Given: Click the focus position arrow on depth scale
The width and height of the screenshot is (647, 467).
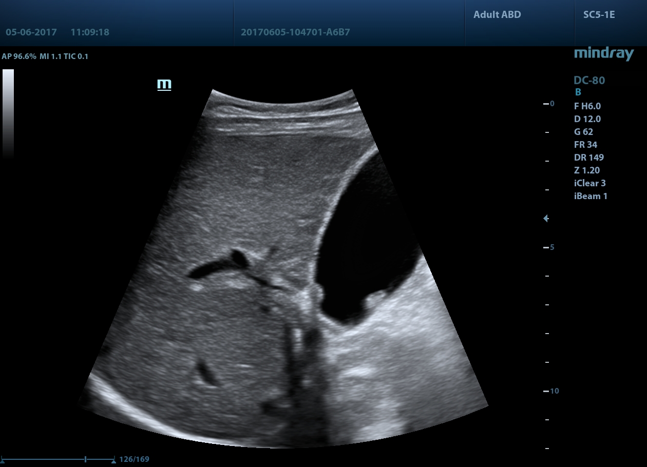Looking at the screenshot, I should tap(546, 219).
